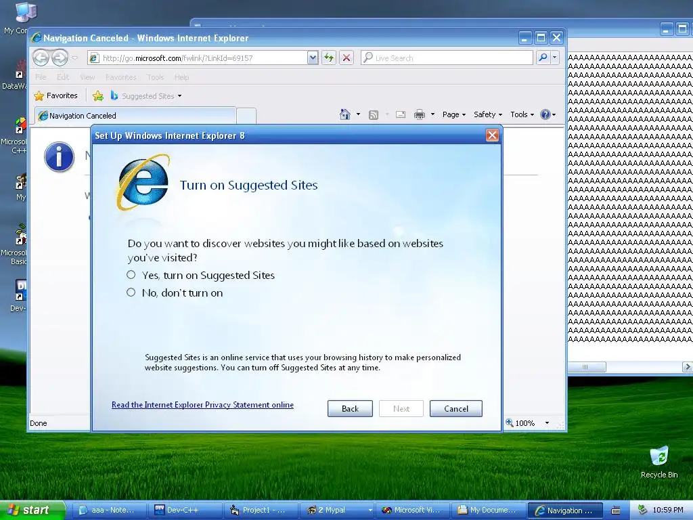Click the system tray network icon
This screenshot has width=693, height=520.
[x=643, y=510]
